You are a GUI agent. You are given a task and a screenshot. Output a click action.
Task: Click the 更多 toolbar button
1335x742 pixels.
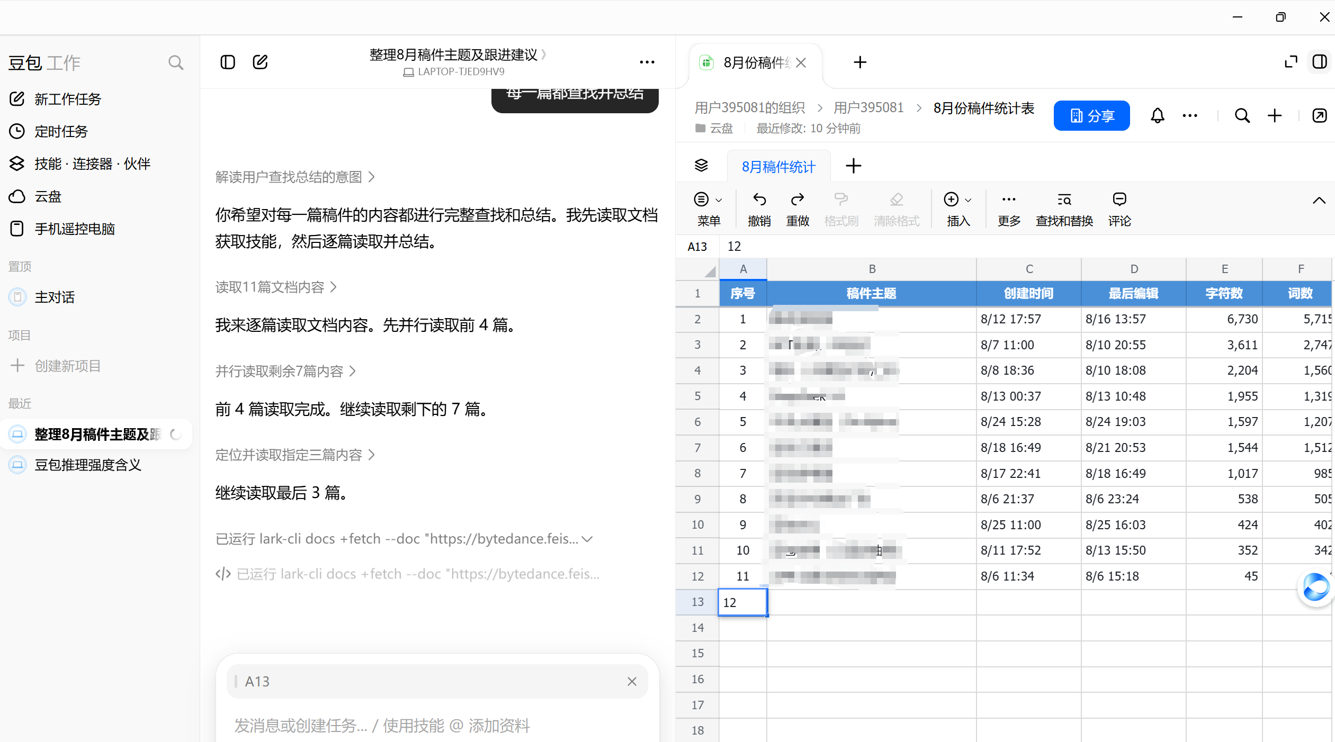click(1009, 210)
